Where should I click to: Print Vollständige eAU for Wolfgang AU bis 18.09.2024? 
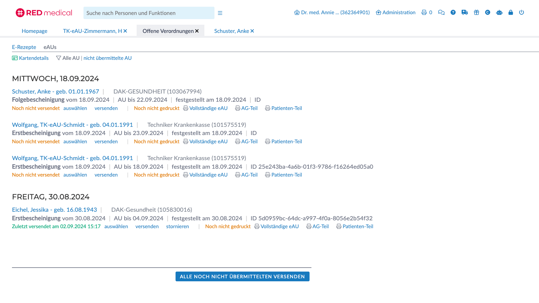[x=205, y=175]
